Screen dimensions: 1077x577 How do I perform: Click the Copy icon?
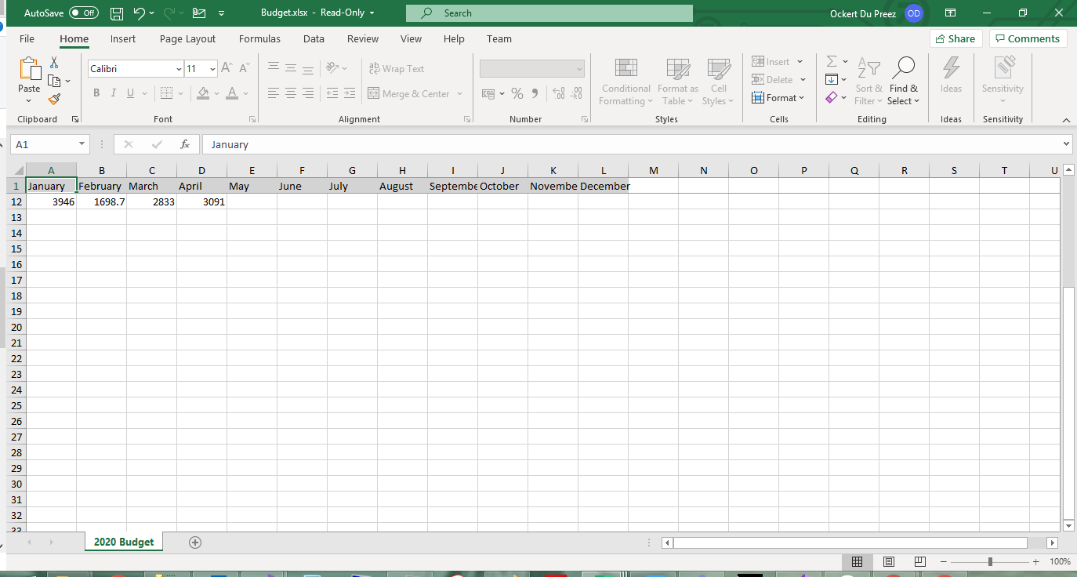click(54, 81)
